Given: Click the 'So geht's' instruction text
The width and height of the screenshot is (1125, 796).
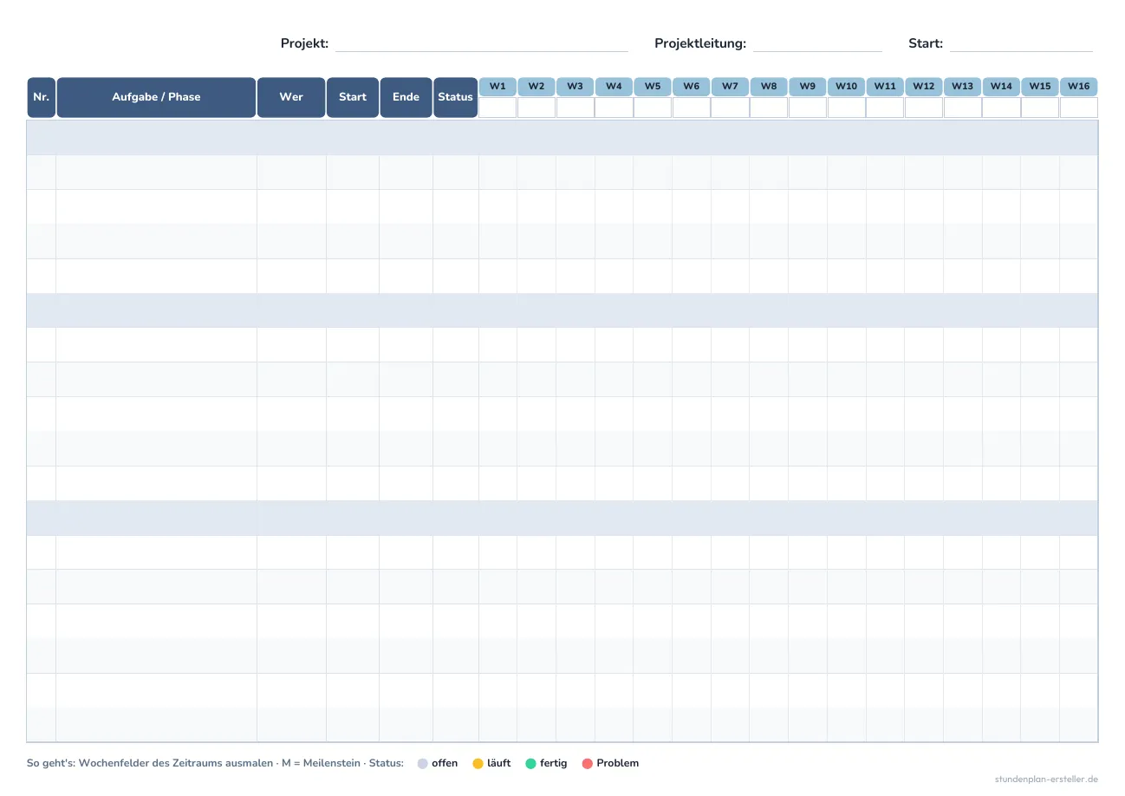Looking at the screenshot, I should (x=150, y=764).
